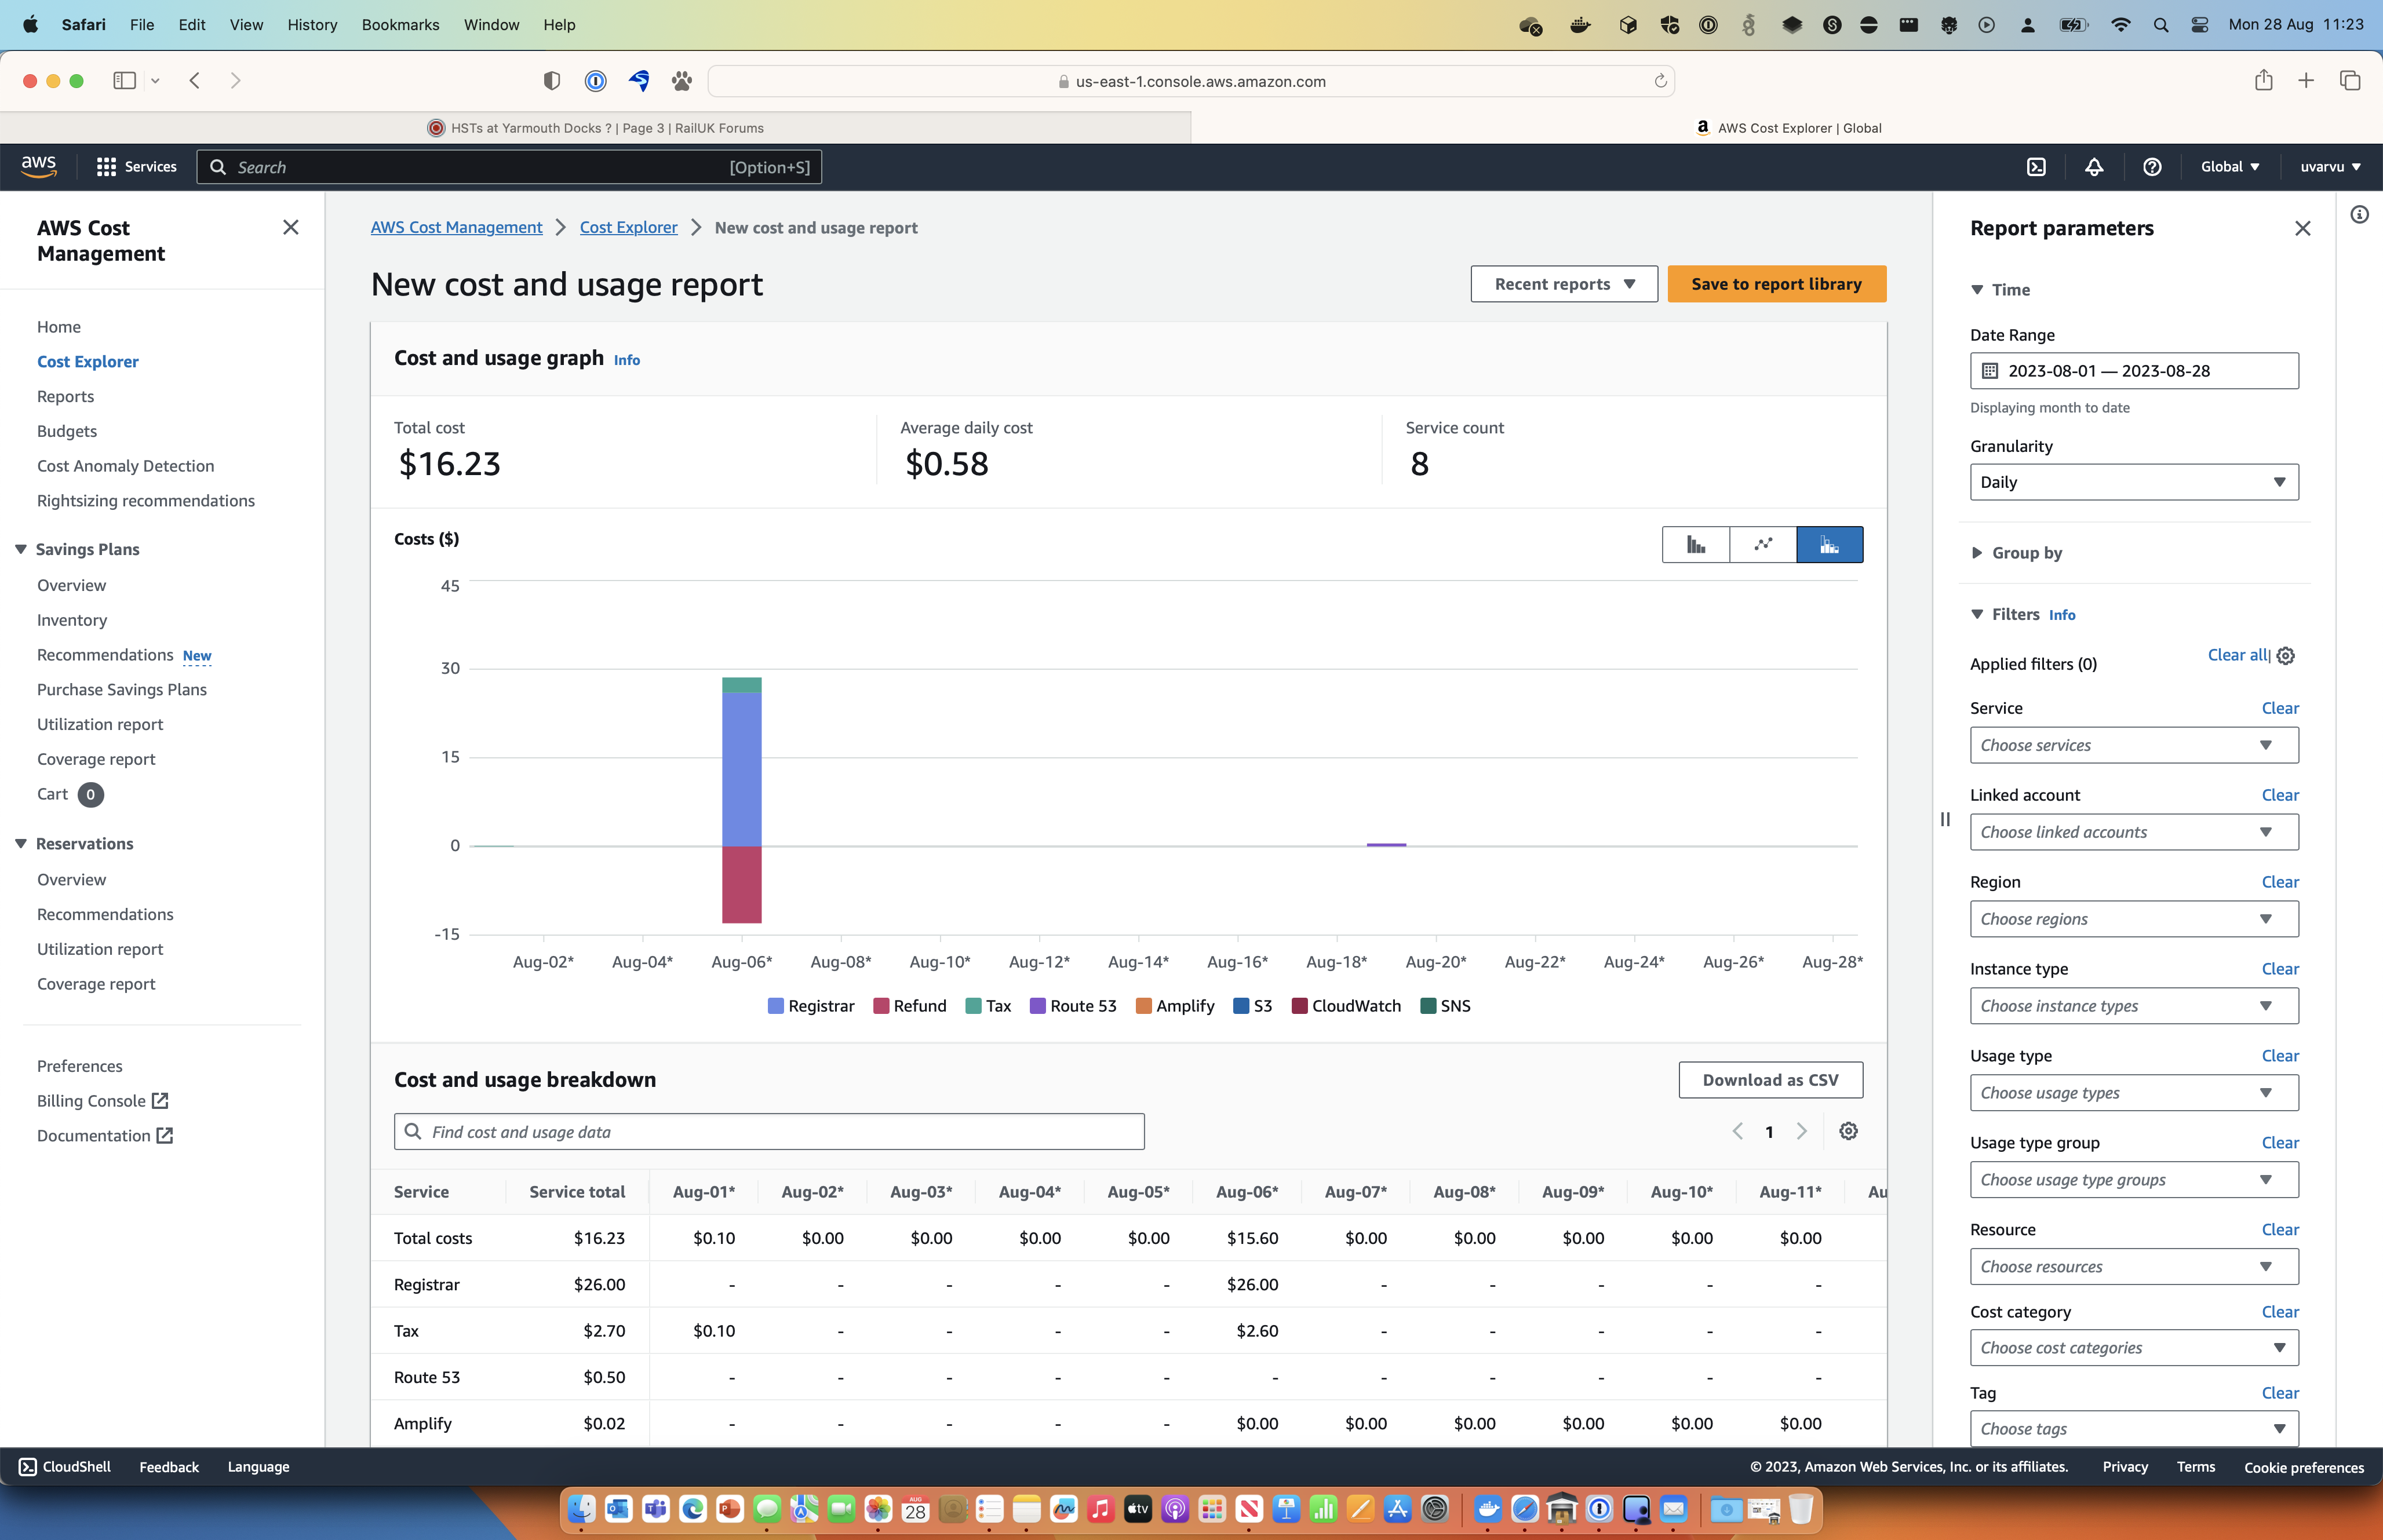
Task: Open the Recent reports dropdown
Action: [x=1564, y=284]
